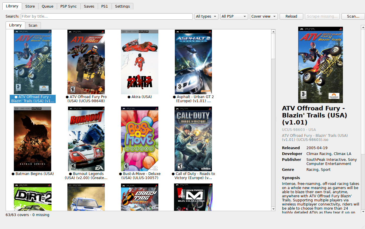The height and width of the screenshot is (229, 365).
Task: Select the Asphalt - Urban GT 2 label
Action: click(193, 99)
